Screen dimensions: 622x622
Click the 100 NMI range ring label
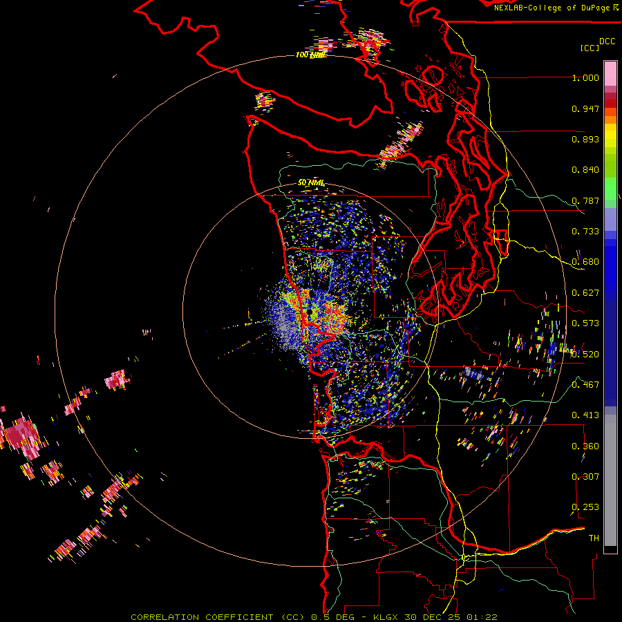point(310,55)
